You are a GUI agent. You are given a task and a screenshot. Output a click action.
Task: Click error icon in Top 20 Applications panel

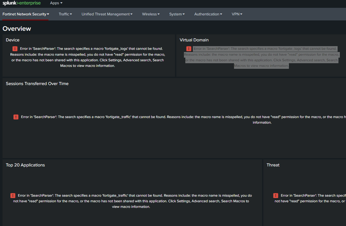(13, 196)
